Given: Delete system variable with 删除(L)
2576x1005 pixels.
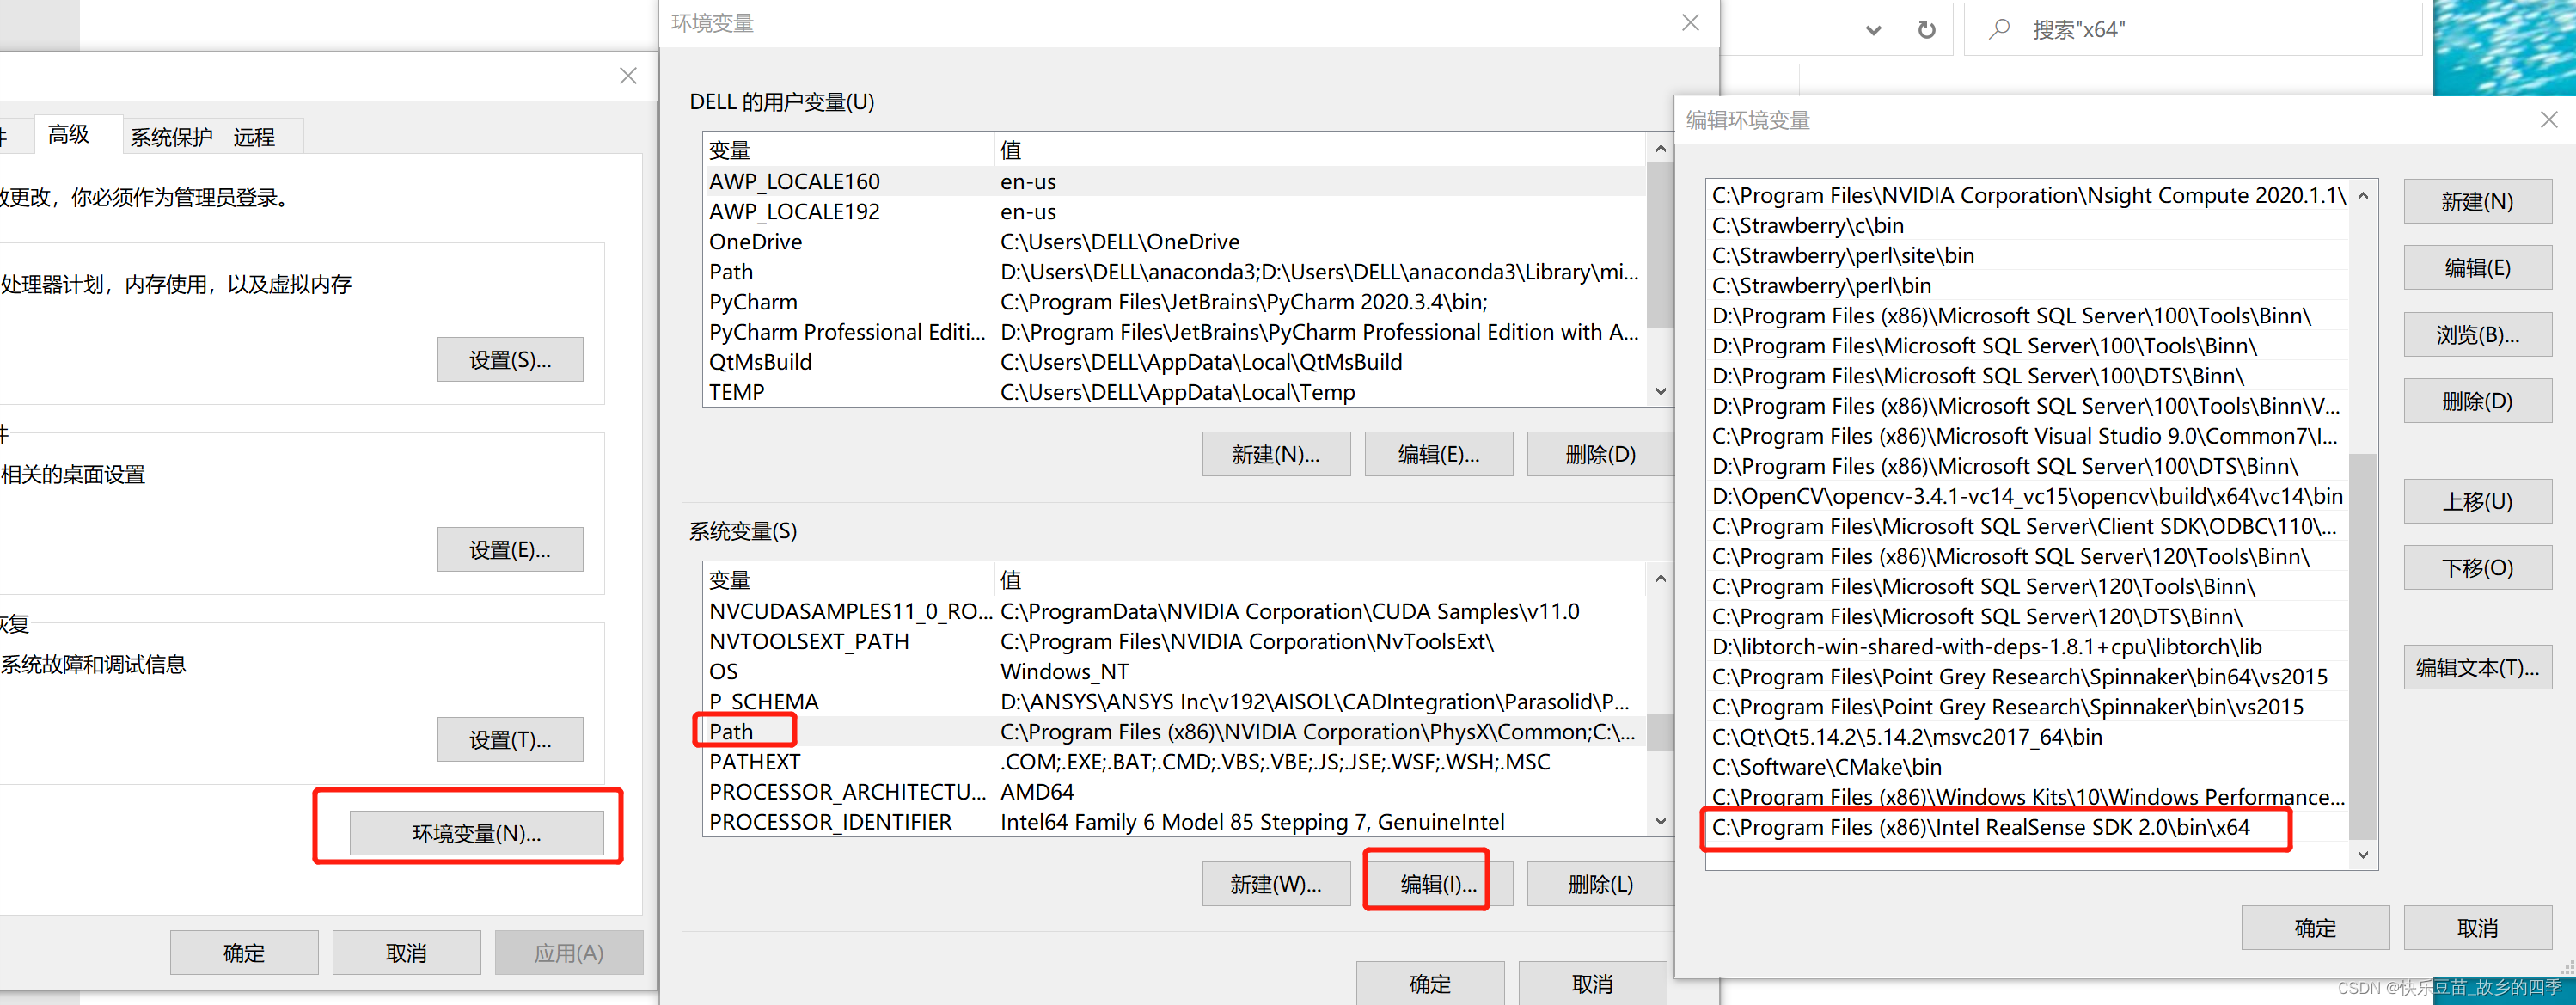Looking at the screenshot, I should pyautogui.click(x=1600, y=885).
